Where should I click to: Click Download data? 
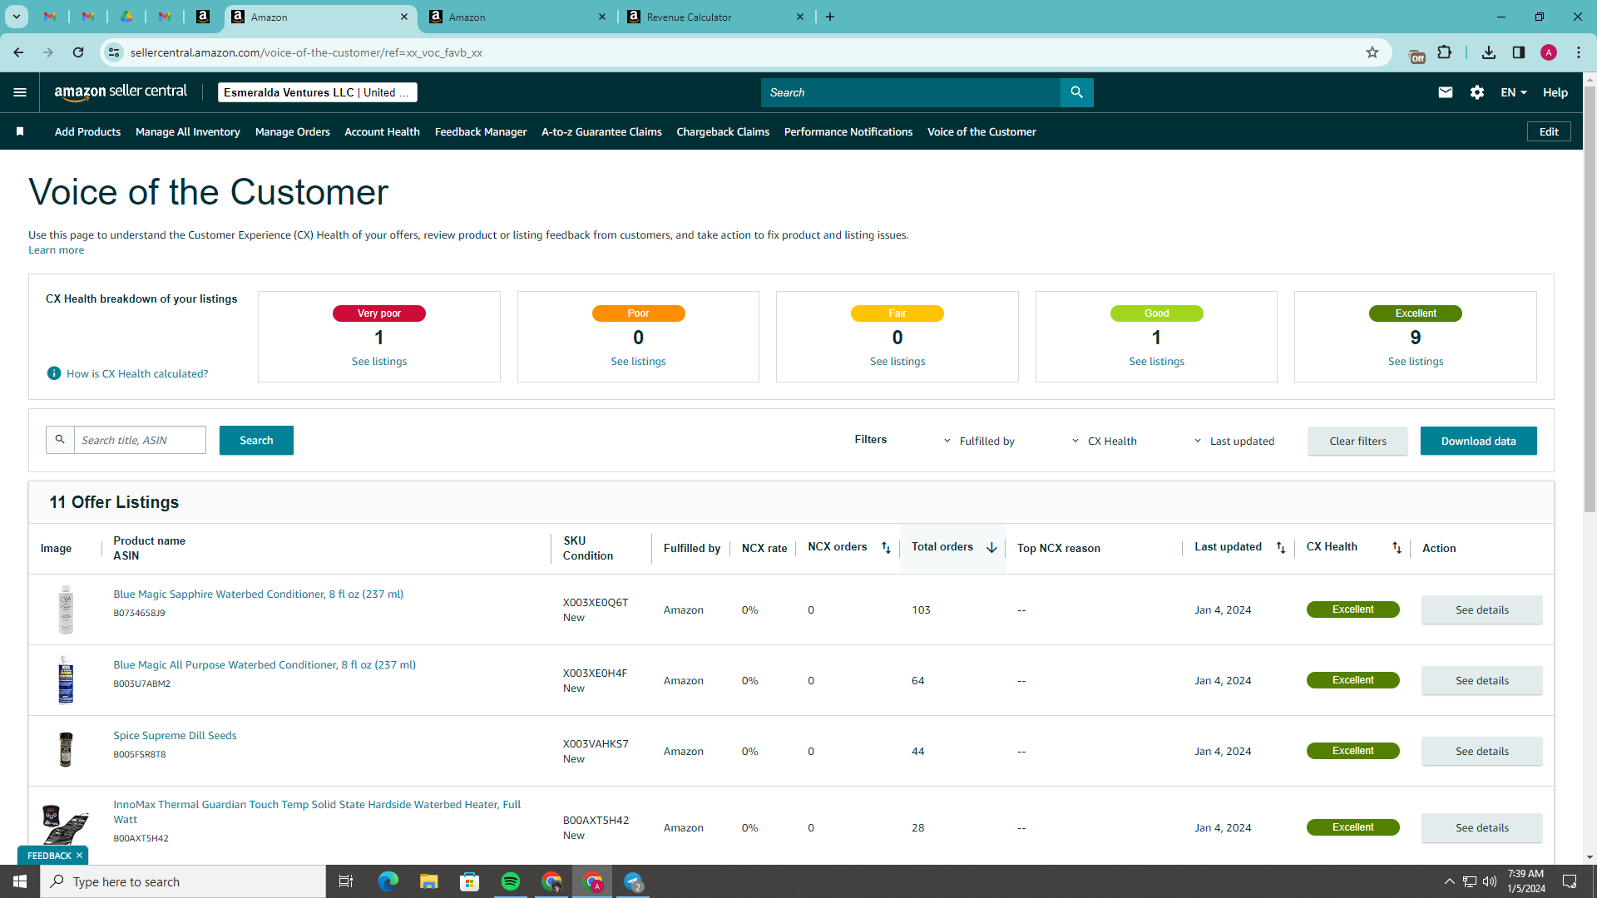click(x=1478, y=441)
